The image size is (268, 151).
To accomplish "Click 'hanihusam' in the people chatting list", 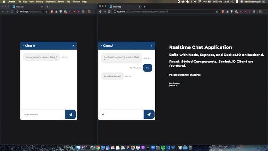I will 175,83.
